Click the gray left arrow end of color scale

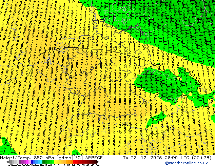pyautogui.click(x=8, y=162)
